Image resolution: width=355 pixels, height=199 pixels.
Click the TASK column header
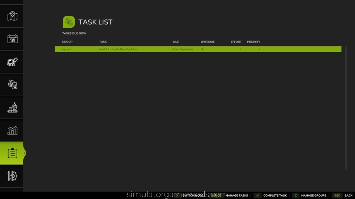103,42
